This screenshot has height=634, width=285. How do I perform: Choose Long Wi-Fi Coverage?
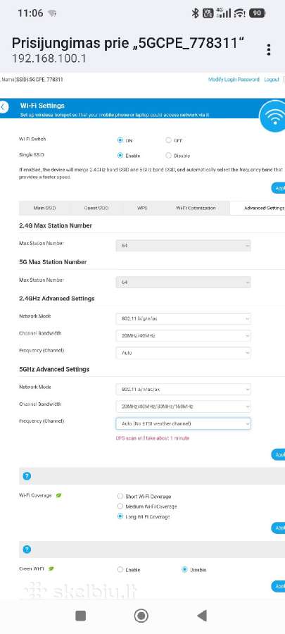120,516
